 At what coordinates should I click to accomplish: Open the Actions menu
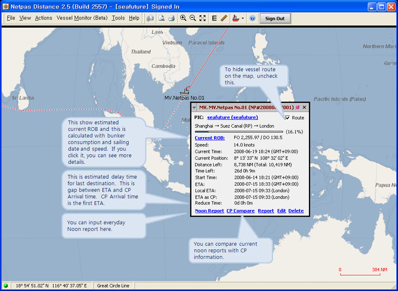(43, 18)
